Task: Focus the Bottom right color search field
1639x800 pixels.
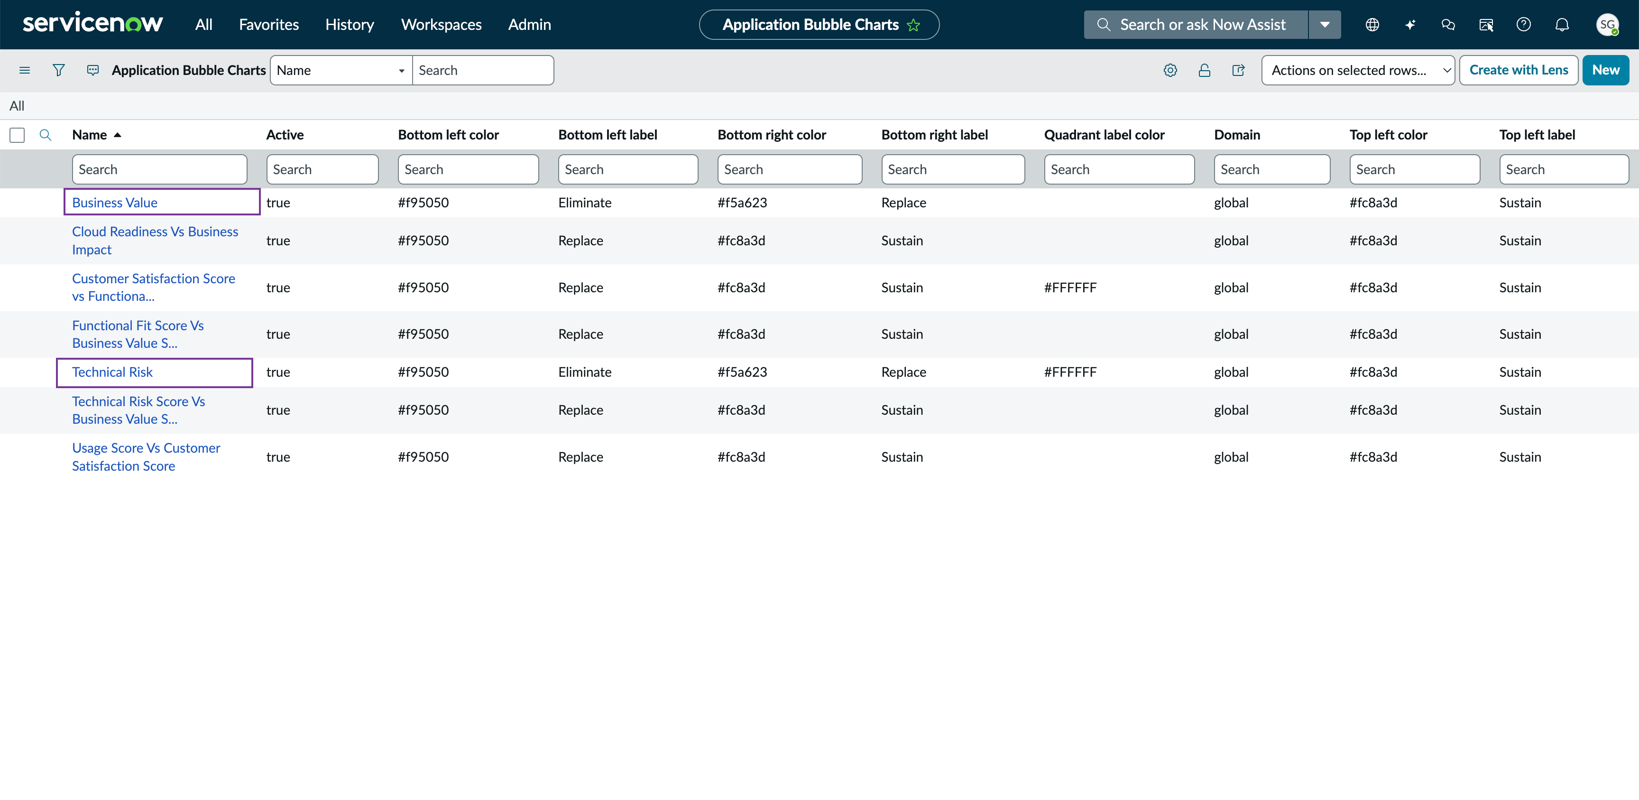Action: 790,169
